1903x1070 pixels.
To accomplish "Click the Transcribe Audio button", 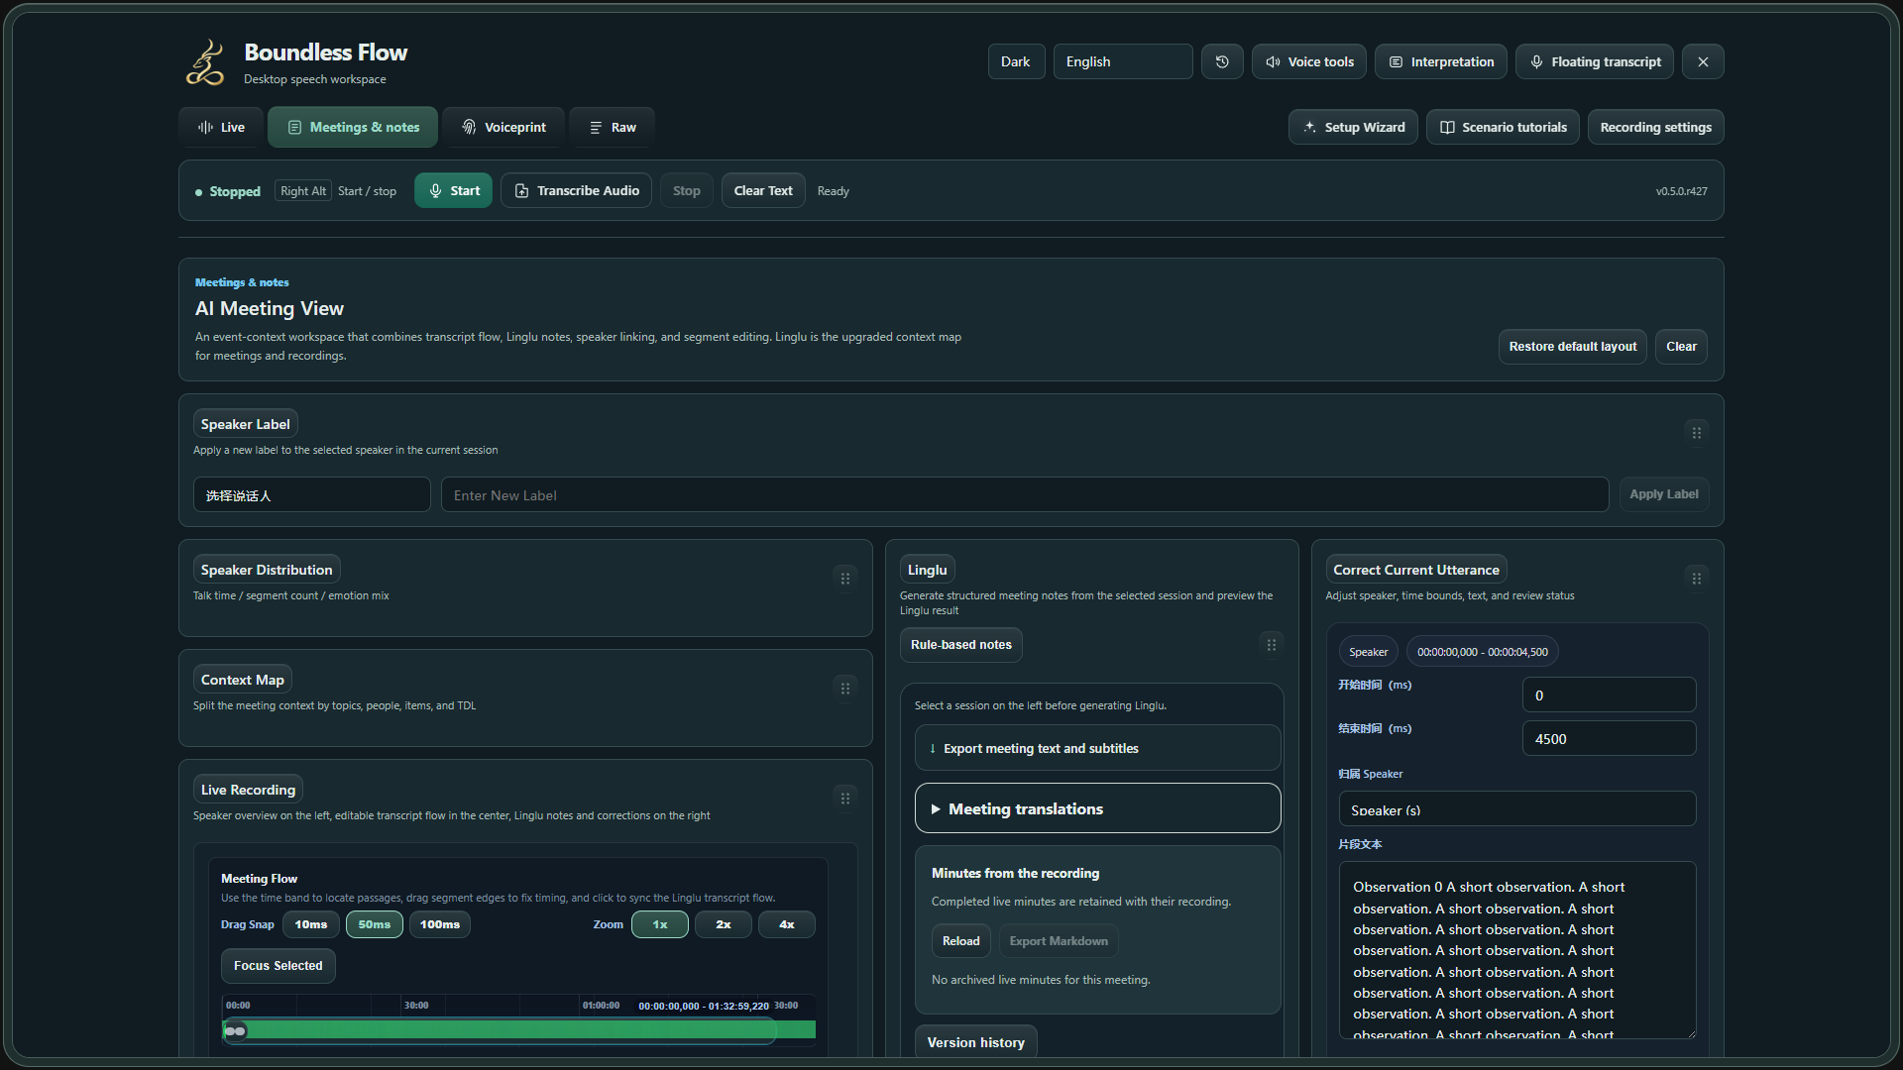I will [x=576, y=190].
